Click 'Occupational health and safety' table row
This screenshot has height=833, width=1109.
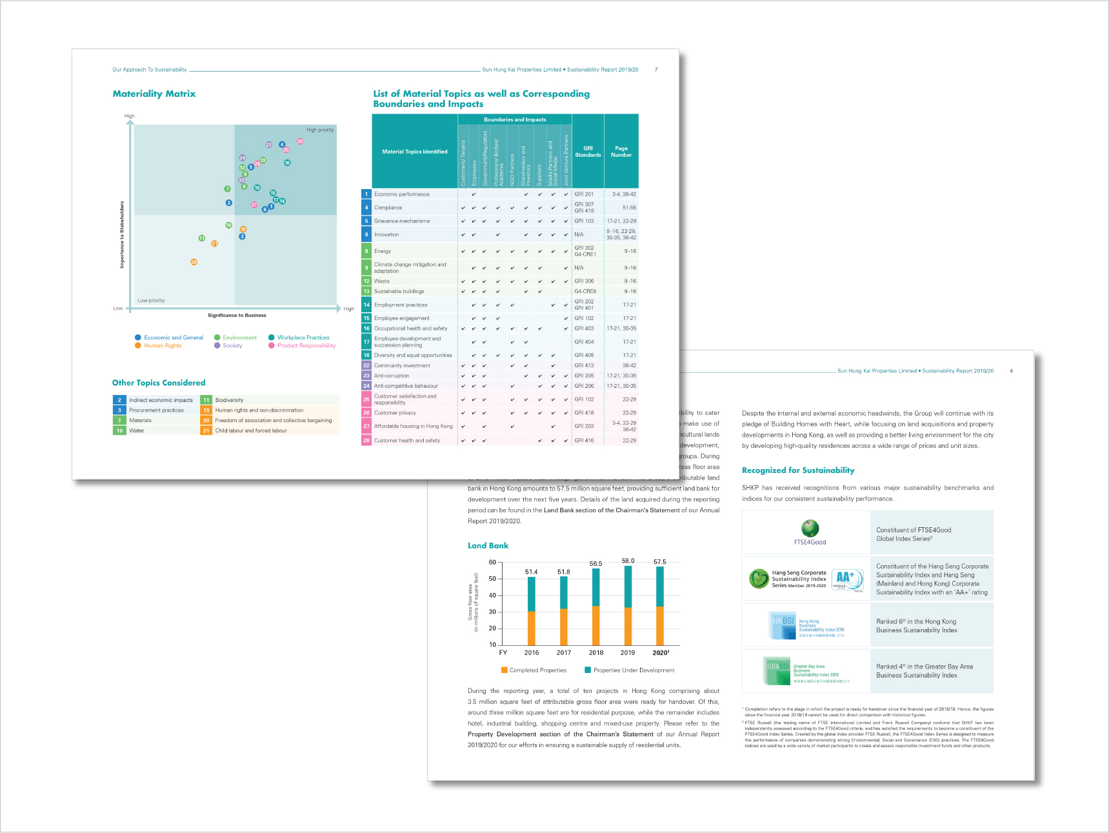[500, 328]
